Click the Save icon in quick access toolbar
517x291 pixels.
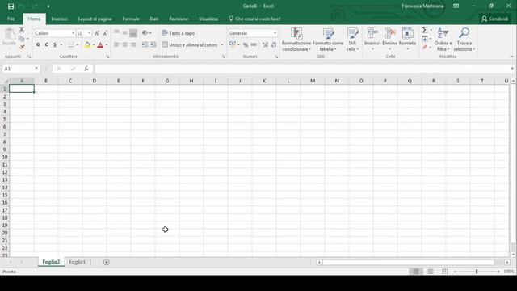pyautogui.click(x=11, y=6)
